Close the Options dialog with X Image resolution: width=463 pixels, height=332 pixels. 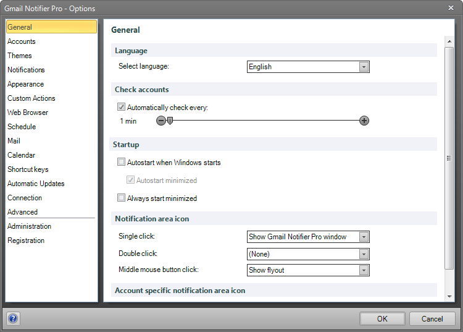click(x=451, y=8)
